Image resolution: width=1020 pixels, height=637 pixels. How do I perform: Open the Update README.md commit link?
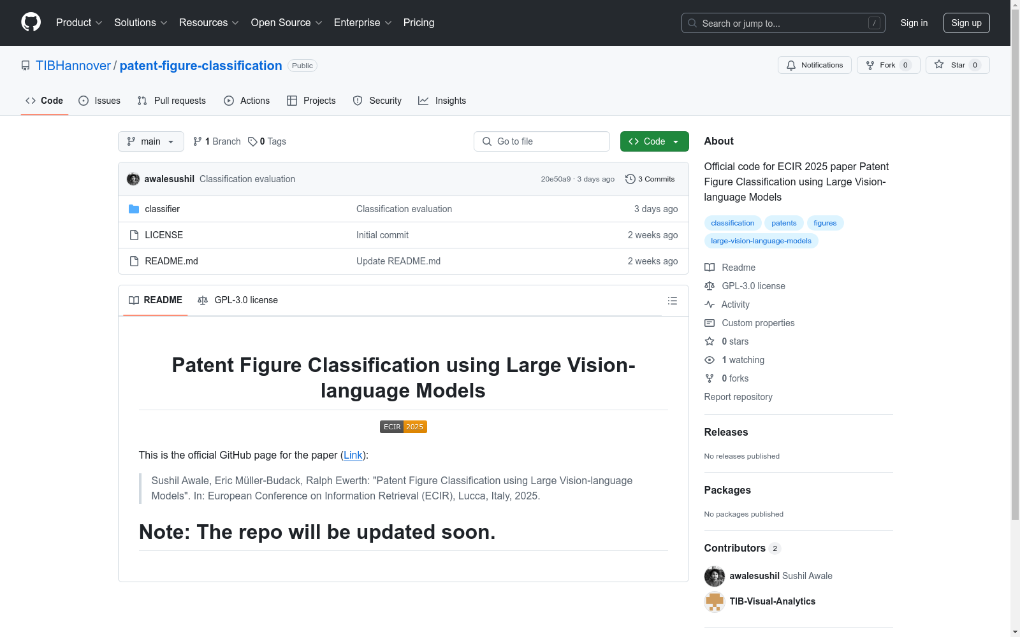(398, 261)
